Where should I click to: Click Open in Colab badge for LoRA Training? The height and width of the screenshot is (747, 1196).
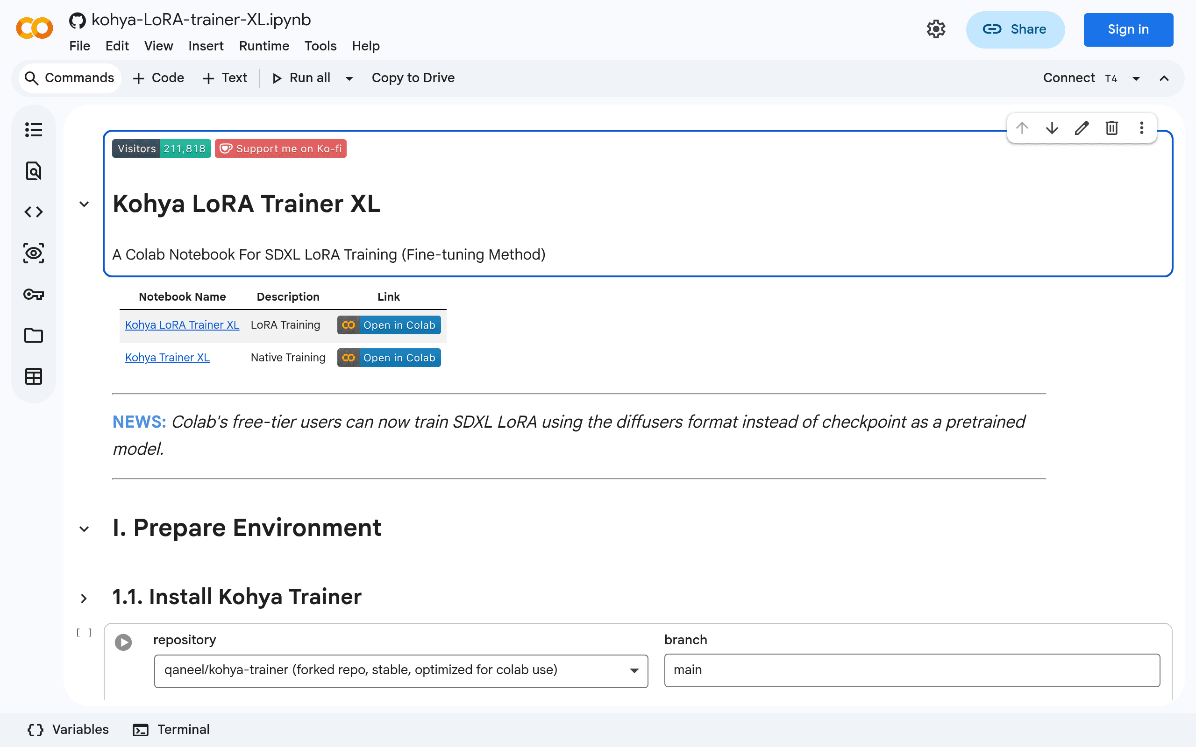click(389, 325)
